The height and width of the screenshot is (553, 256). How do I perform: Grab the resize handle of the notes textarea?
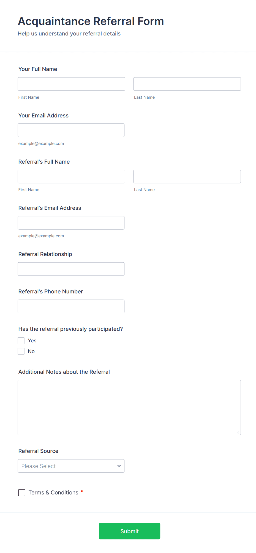[238, 432]
